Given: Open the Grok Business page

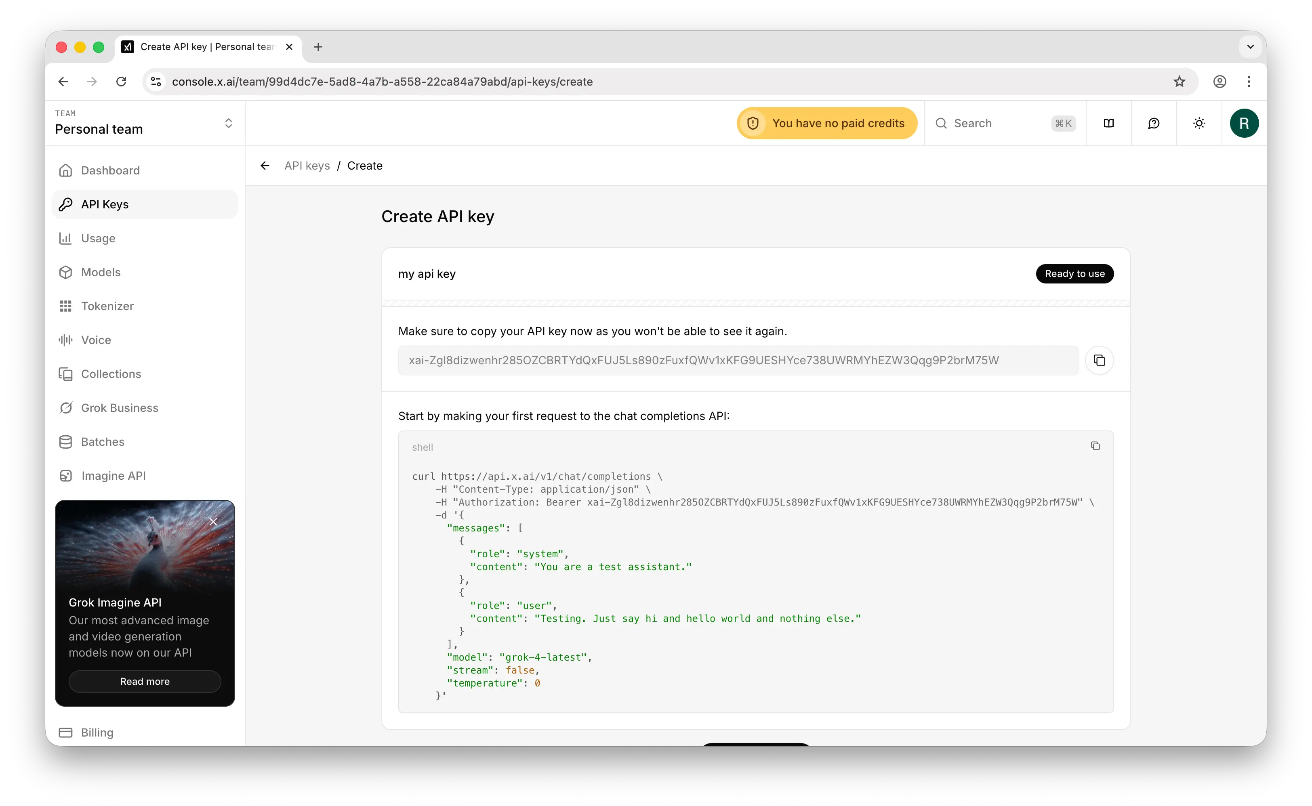Looking at the screenshot, I should click(119, 407).
